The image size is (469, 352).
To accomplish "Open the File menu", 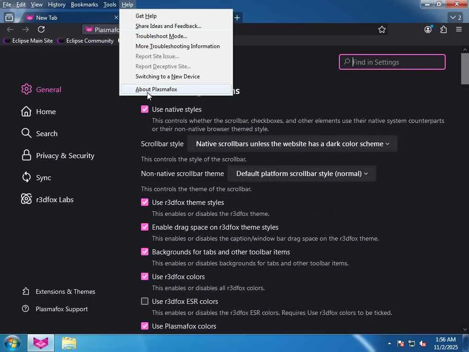I will pos(6,5).
